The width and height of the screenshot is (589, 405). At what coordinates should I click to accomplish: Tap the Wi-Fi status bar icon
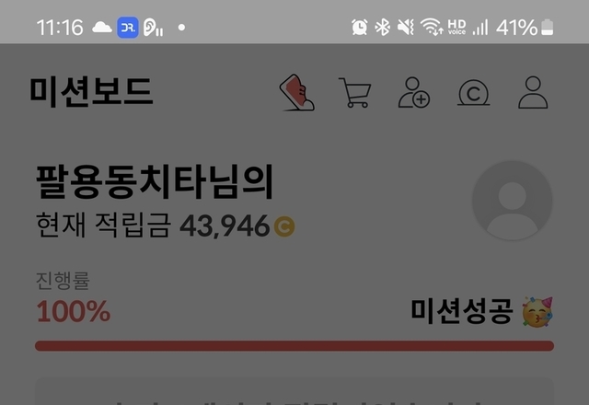(432, 28)
